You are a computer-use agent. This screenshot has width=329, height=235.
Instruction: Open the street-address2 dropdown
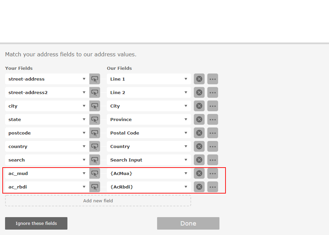click(x=47, y=92)
